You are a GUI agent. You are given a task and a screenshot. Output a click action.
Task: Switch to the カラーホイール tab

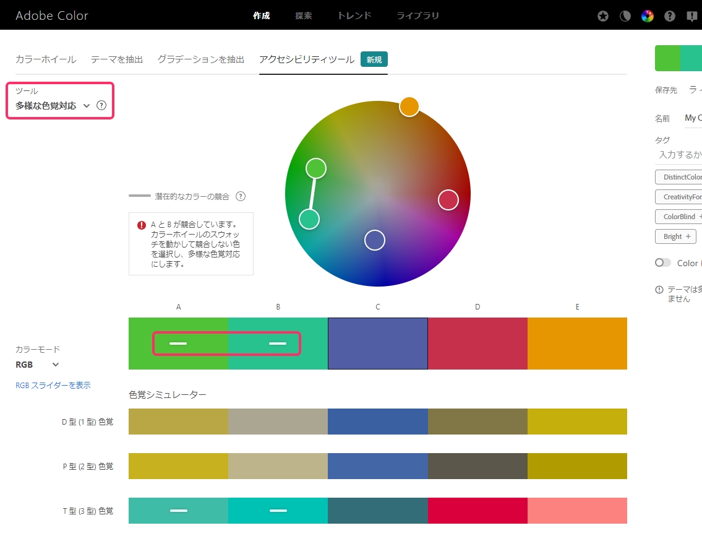tap(46, 59)
